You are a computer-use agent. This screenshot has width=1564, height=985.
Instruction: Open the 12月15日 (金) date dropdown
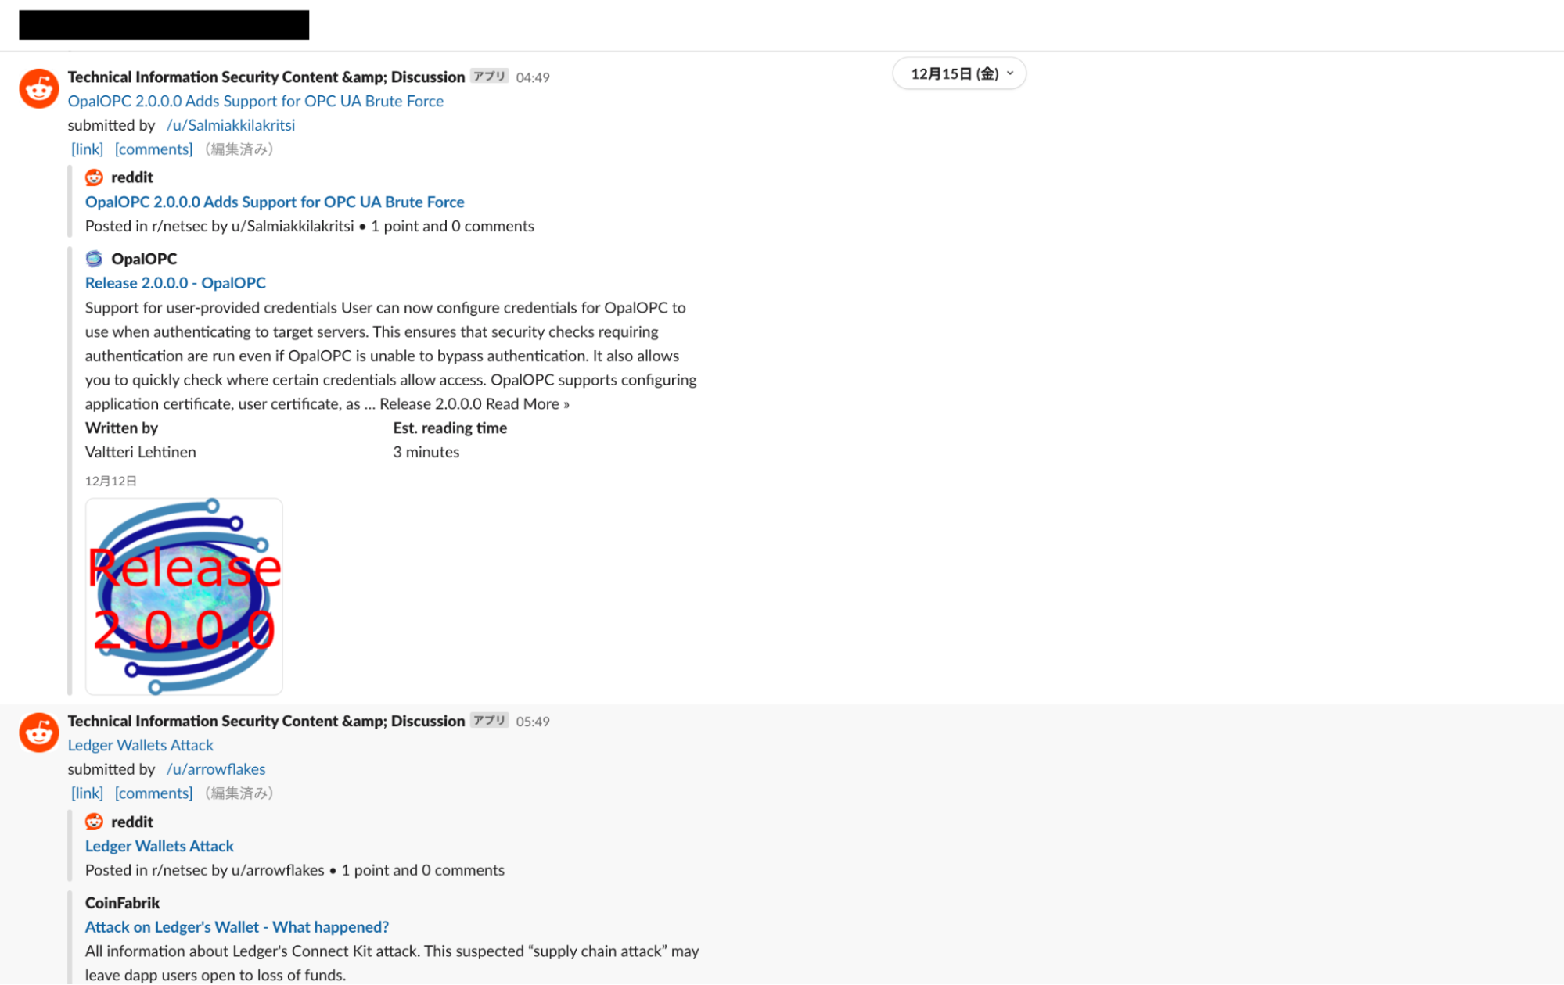[x=959, y=73]
